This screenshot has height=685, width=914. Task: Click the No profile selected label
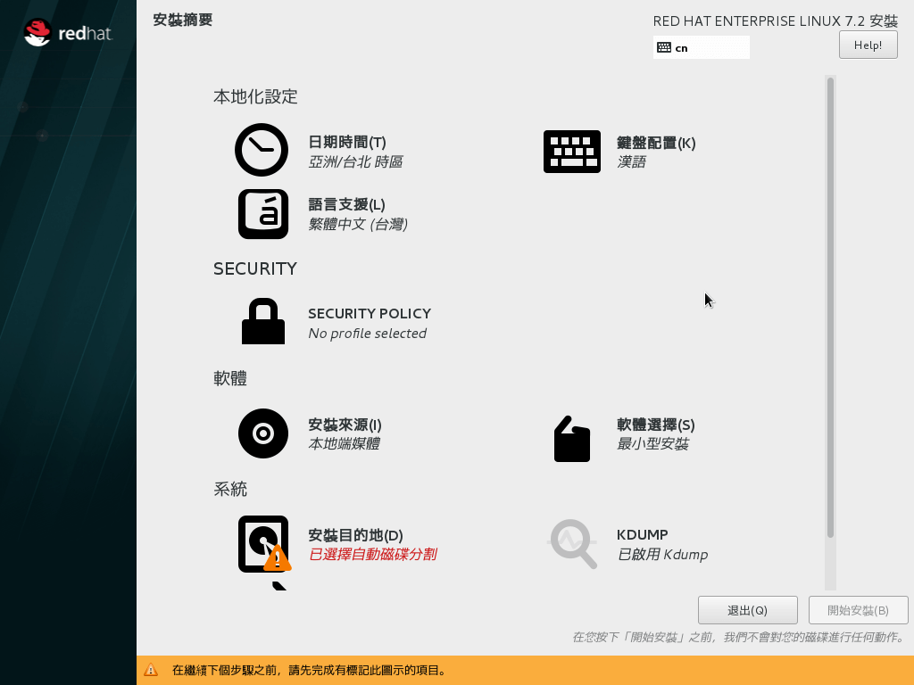pos(370,333)
